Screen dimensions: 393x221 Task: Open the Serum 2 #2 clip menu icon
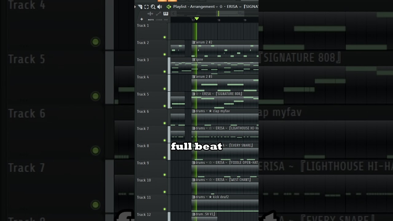pos(193,42)
